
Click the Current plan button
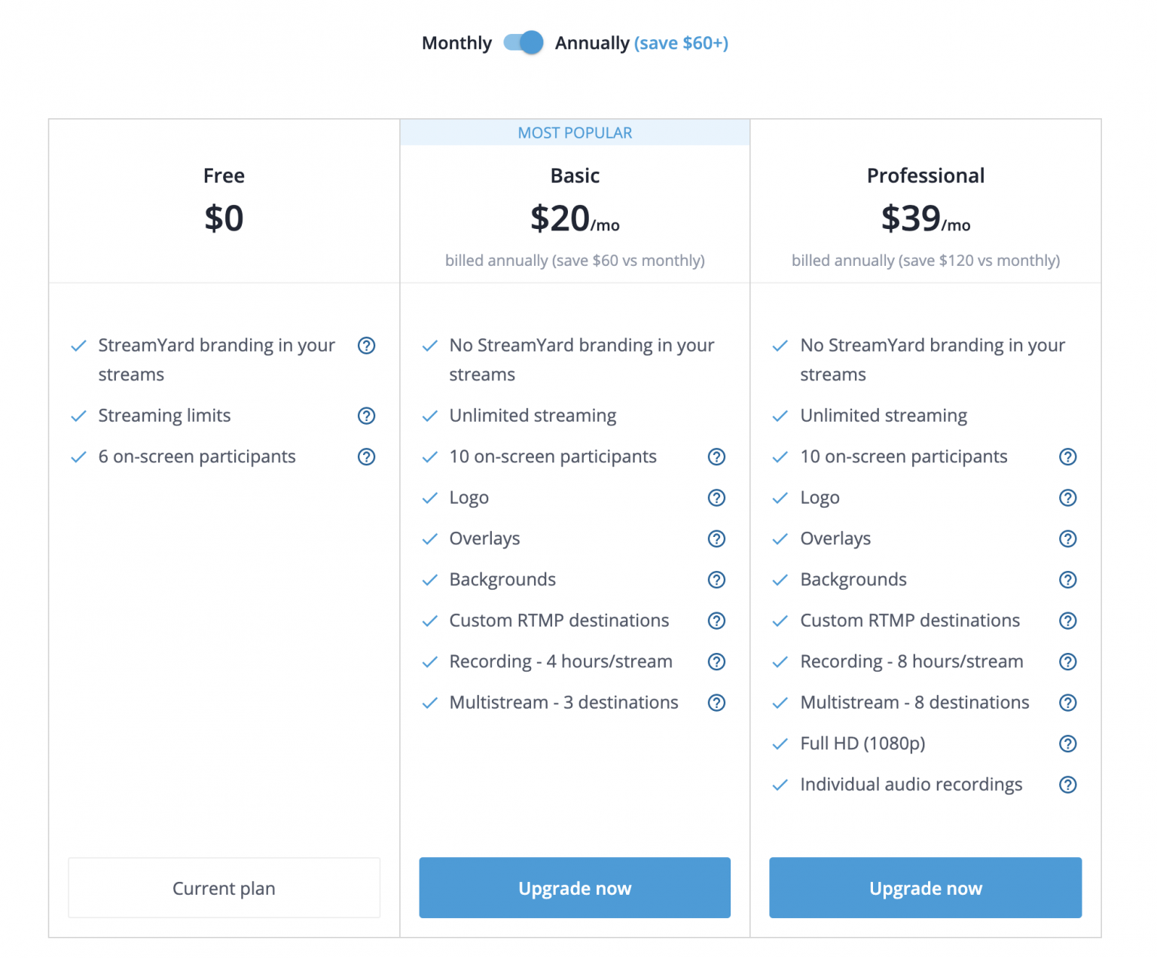pyautogui.click(x=224, y=888)
